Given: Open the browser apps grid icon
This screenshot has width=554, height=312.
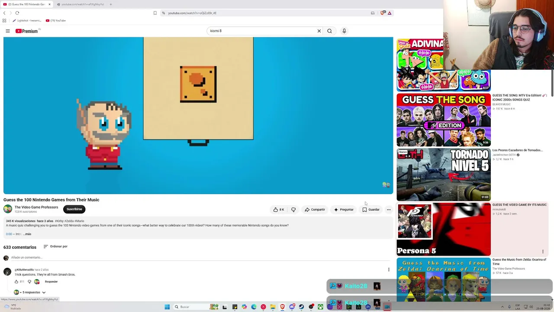Looking at the screenshot, I should click(x=4, y=20).
